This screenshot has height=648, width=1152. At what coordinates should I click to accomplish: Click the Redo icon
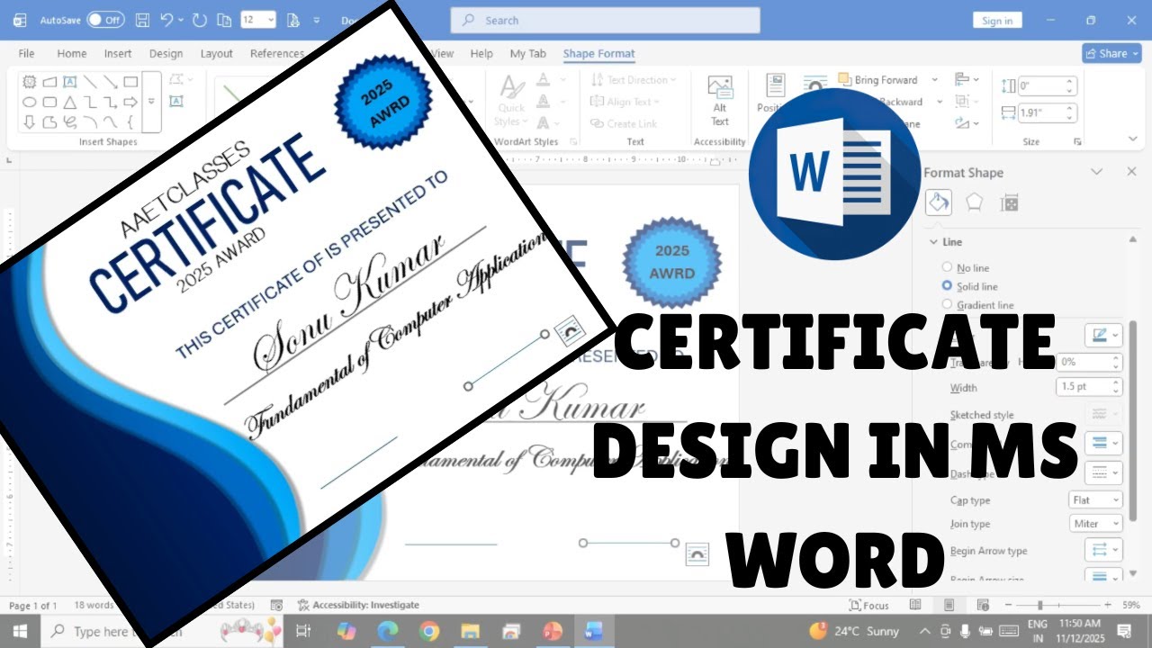pos(199,19)
